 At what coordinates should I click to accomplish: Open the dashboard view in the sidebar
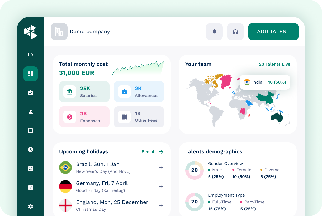click(31, 74)
